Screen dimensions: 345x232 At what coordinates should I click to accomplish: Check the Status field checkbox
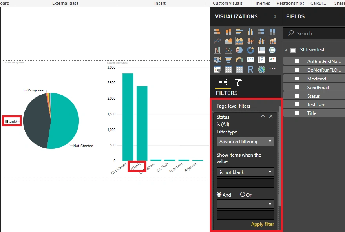coord(297,96)
